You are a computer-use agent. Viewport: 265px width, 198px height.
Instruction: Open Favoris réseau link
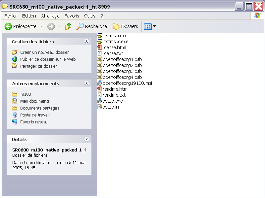34,122
